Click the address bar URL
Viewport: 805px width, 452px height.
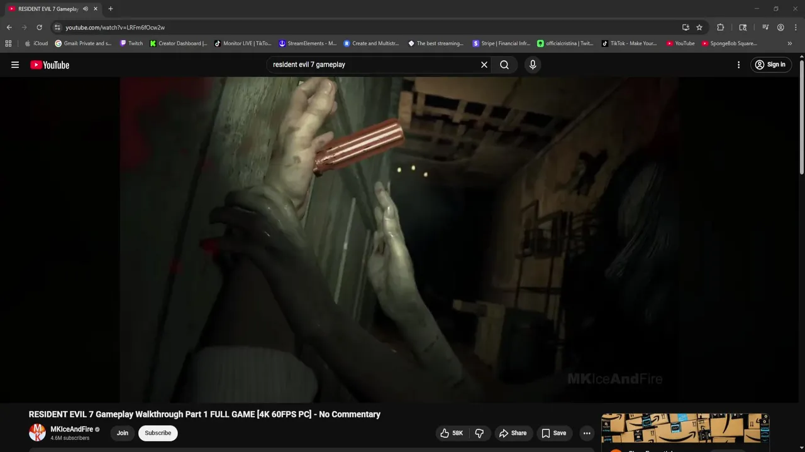(x=115, y=28)
